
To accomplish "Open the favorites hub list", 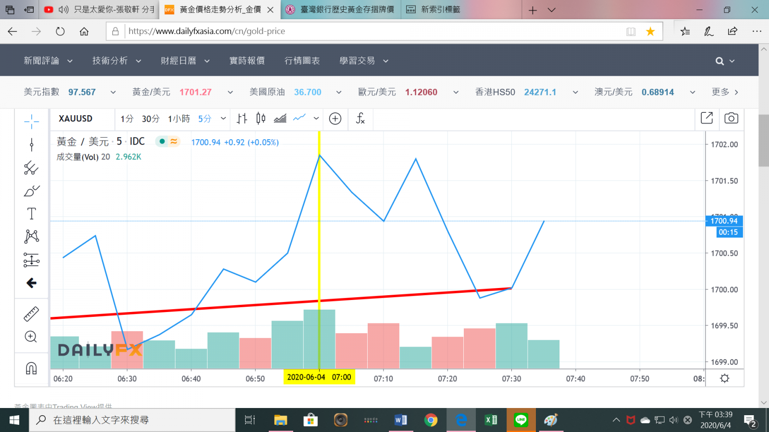I will [x=685, y=31].
